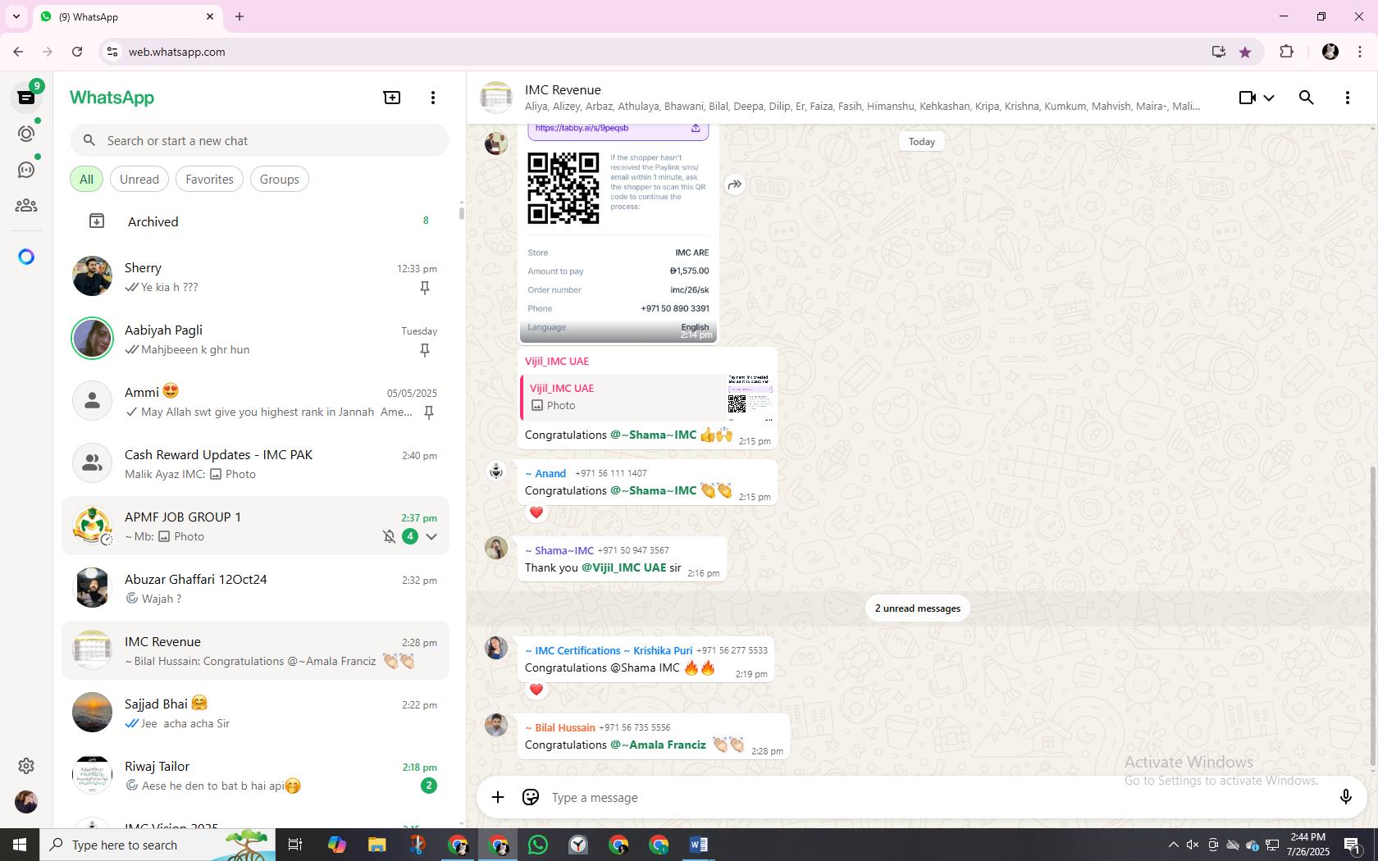Open Riwaj Tailor chat
The width and height of the screenshot is (1378, 861).
coord(255,775)
